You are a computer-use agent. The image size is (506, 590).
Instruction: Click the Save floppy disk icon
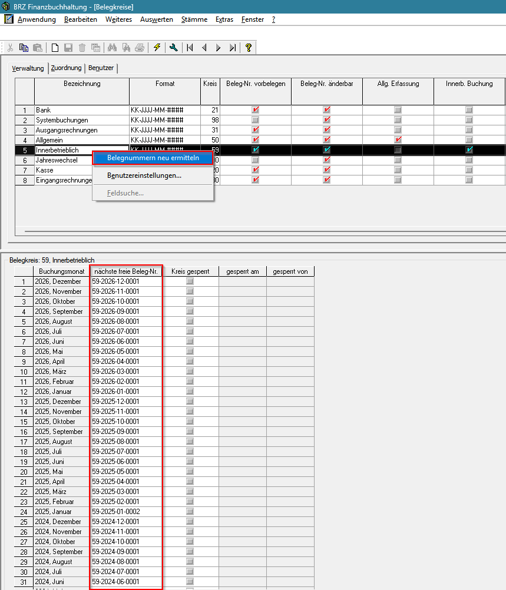coord(68,48)
